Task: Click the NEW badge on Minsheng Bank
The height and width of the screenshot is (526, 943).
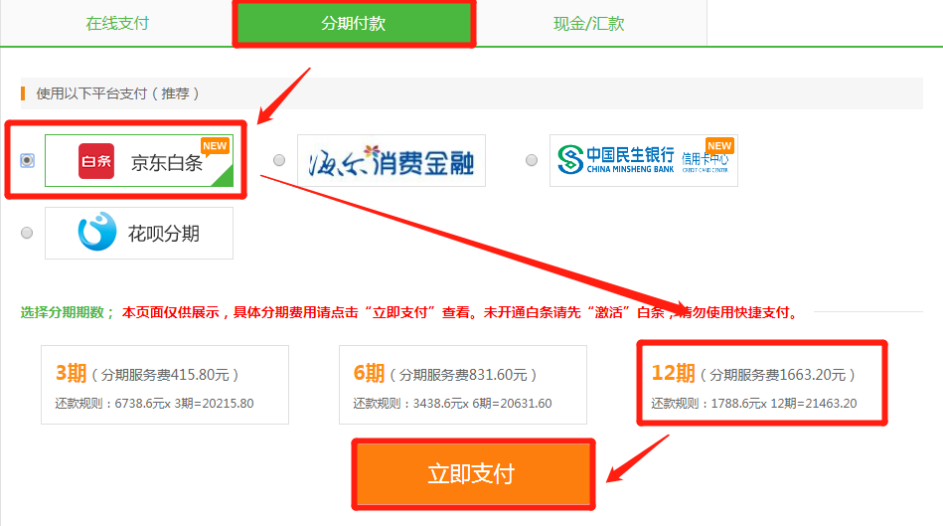Action: [x=718, y=145]
